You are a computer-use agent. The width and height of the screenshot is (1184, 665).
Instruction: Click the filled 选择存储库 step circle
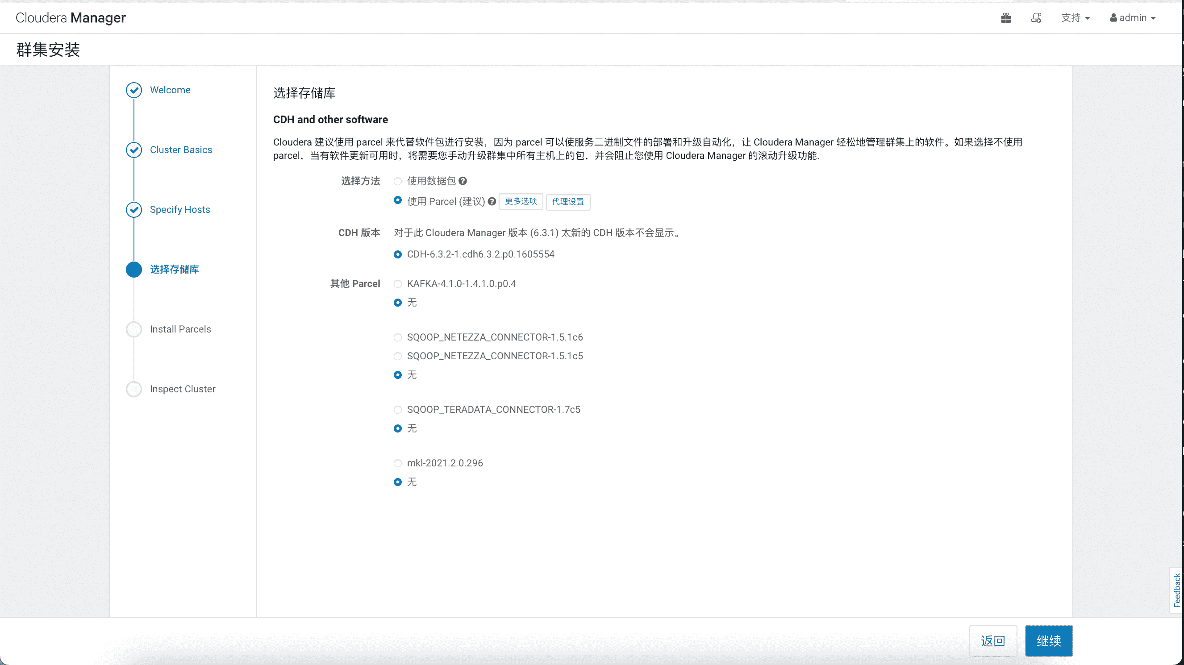[134, 269]
